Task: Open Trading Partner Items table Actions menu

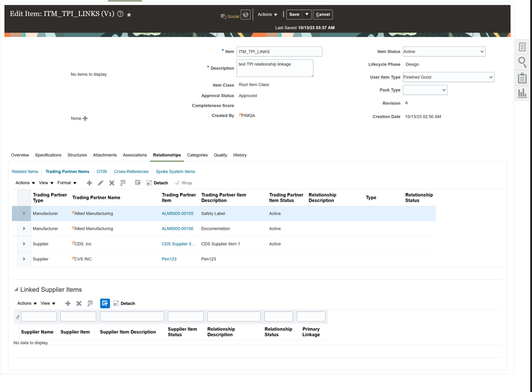Action: [x=25, y=183]
